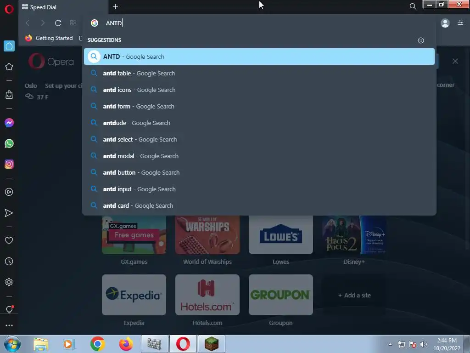
Task: Open Windows Media Player taskbar icon
Action: (x=69, y=344)
